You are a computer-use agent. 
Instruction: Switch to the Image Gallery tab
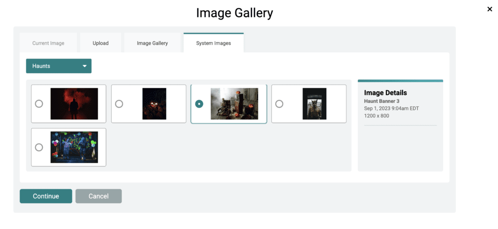(x=152, y=43)
